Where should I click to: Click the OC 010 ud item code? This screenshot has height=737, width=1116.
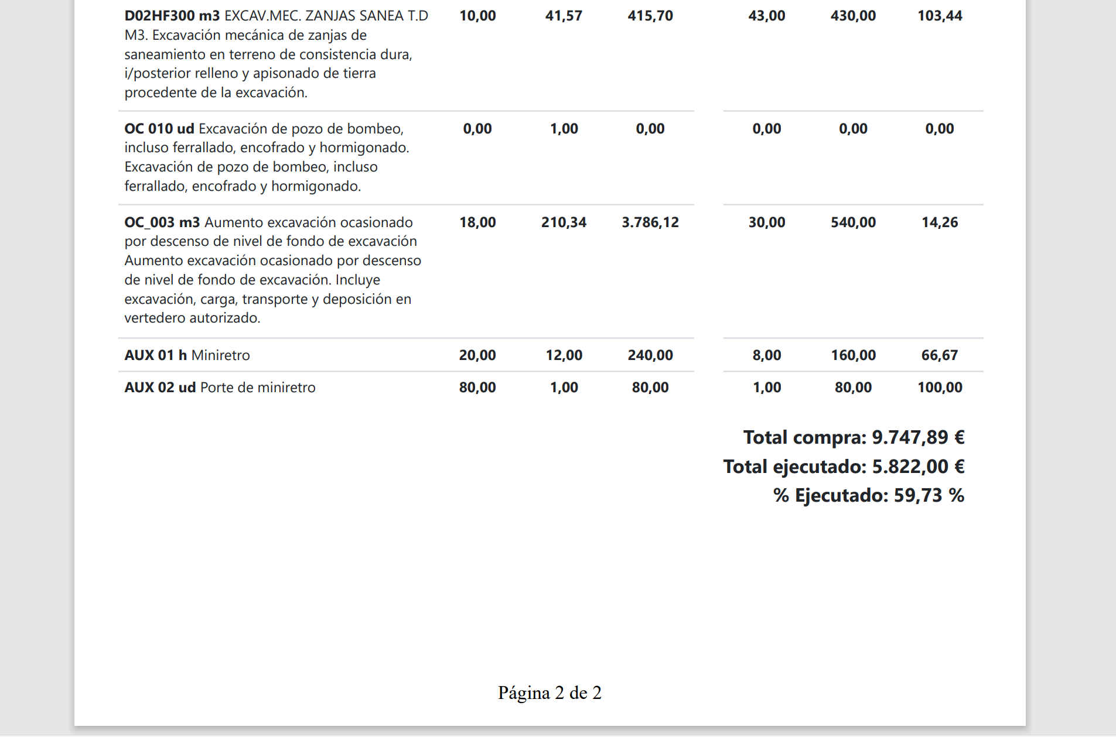159,129
